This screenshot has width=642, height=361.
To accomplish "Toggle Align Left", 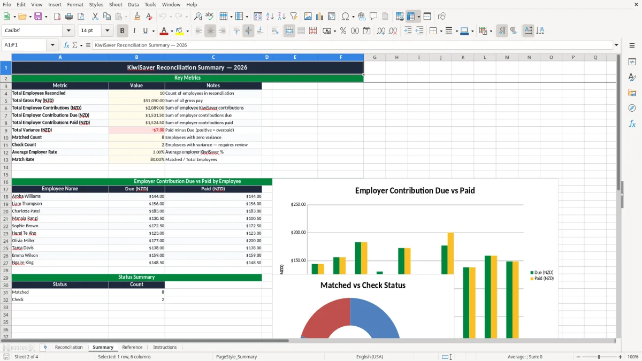I will click(198, 31).
